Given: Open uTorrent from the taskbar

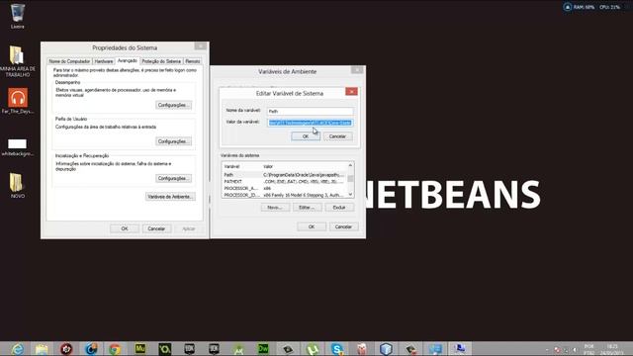Looking at the screenshot, I should (313, 349).
